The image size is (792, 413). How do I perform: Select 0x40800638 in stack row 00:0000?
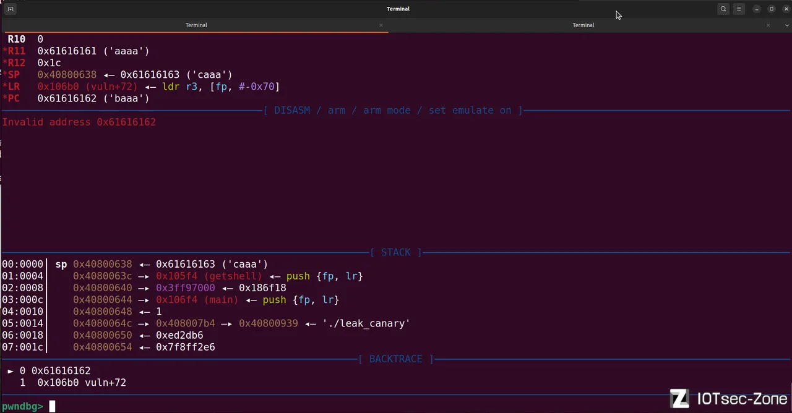103,265
